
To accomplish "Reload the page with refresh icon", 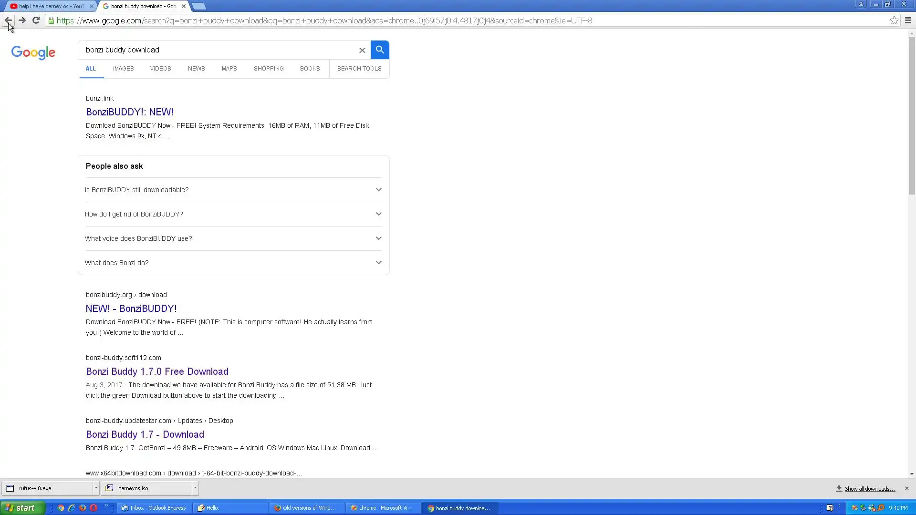I will pos(36,21).
